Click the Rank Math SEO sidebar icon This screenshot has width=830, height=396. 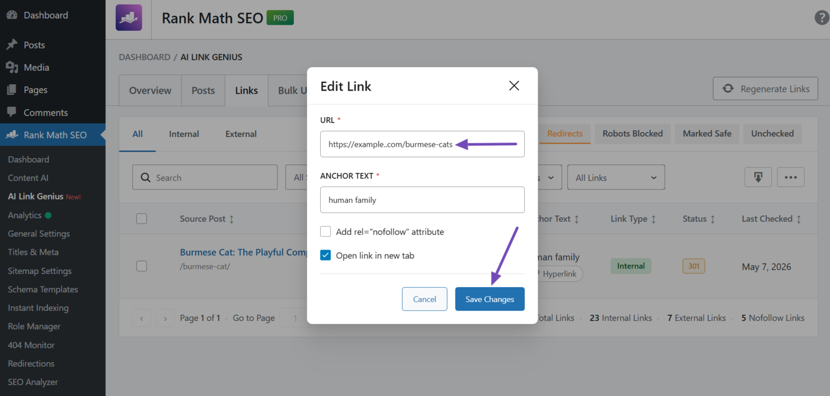12,135
